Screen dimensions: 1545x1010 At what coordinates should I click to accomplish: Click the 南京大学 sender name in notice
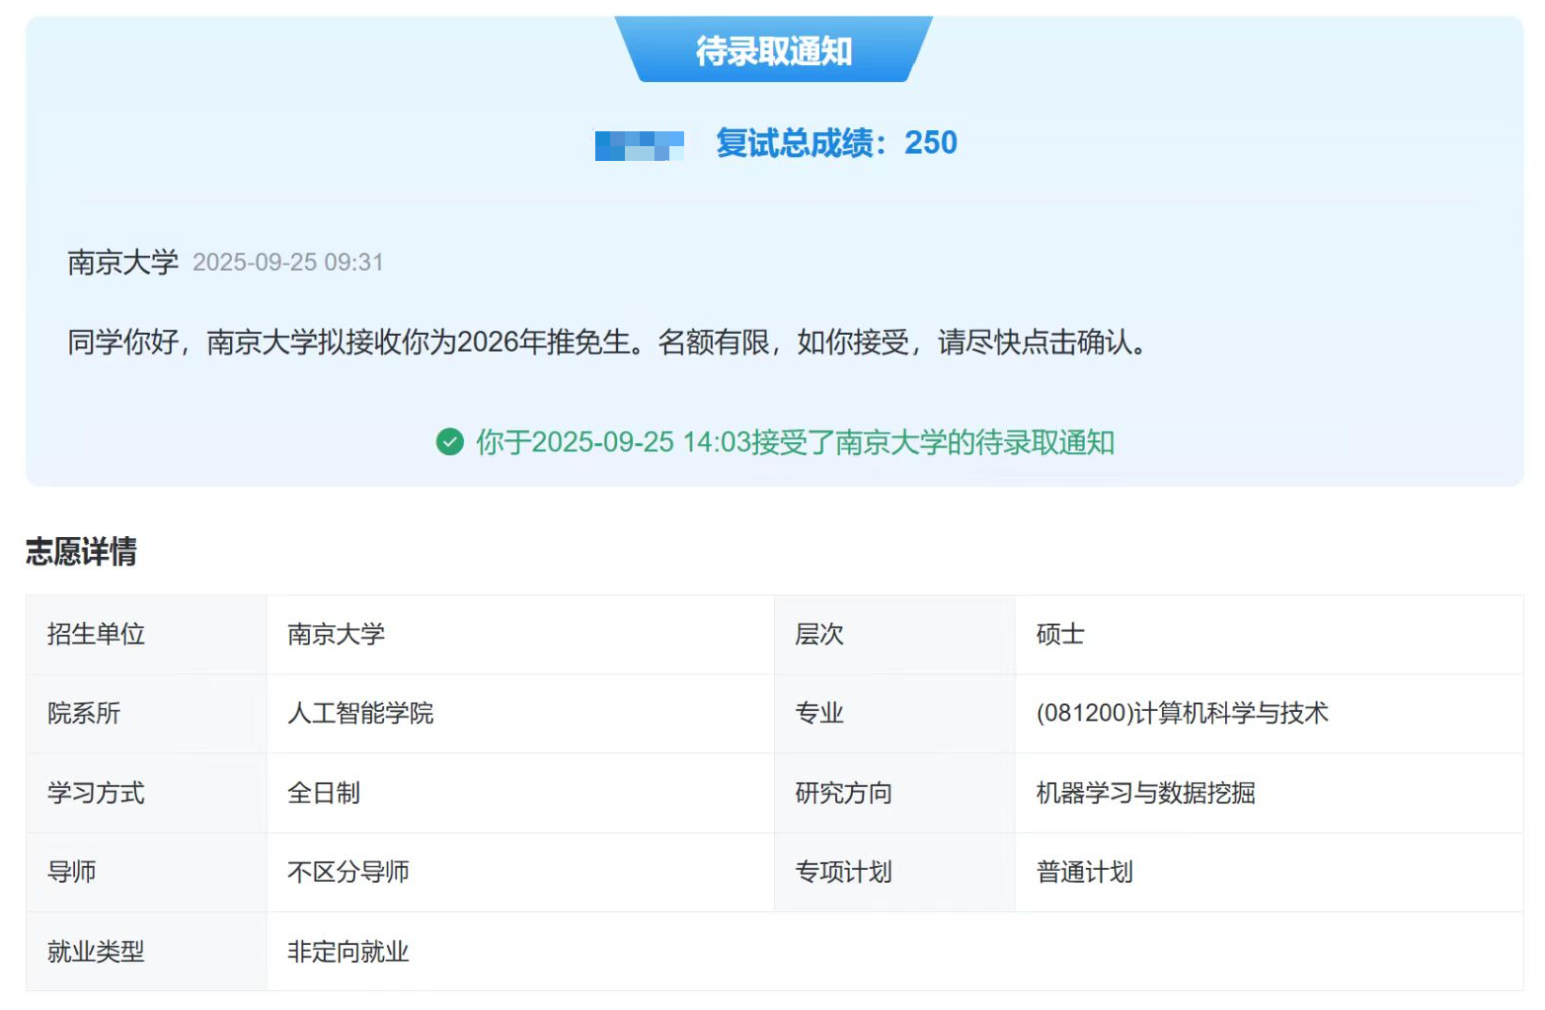click(122, 263)
